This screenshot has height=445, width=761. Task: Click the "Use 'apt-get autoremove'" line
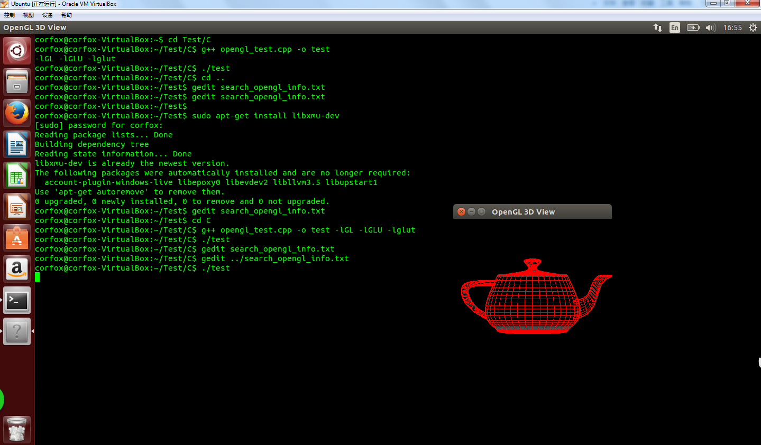(x=130, y=192)
